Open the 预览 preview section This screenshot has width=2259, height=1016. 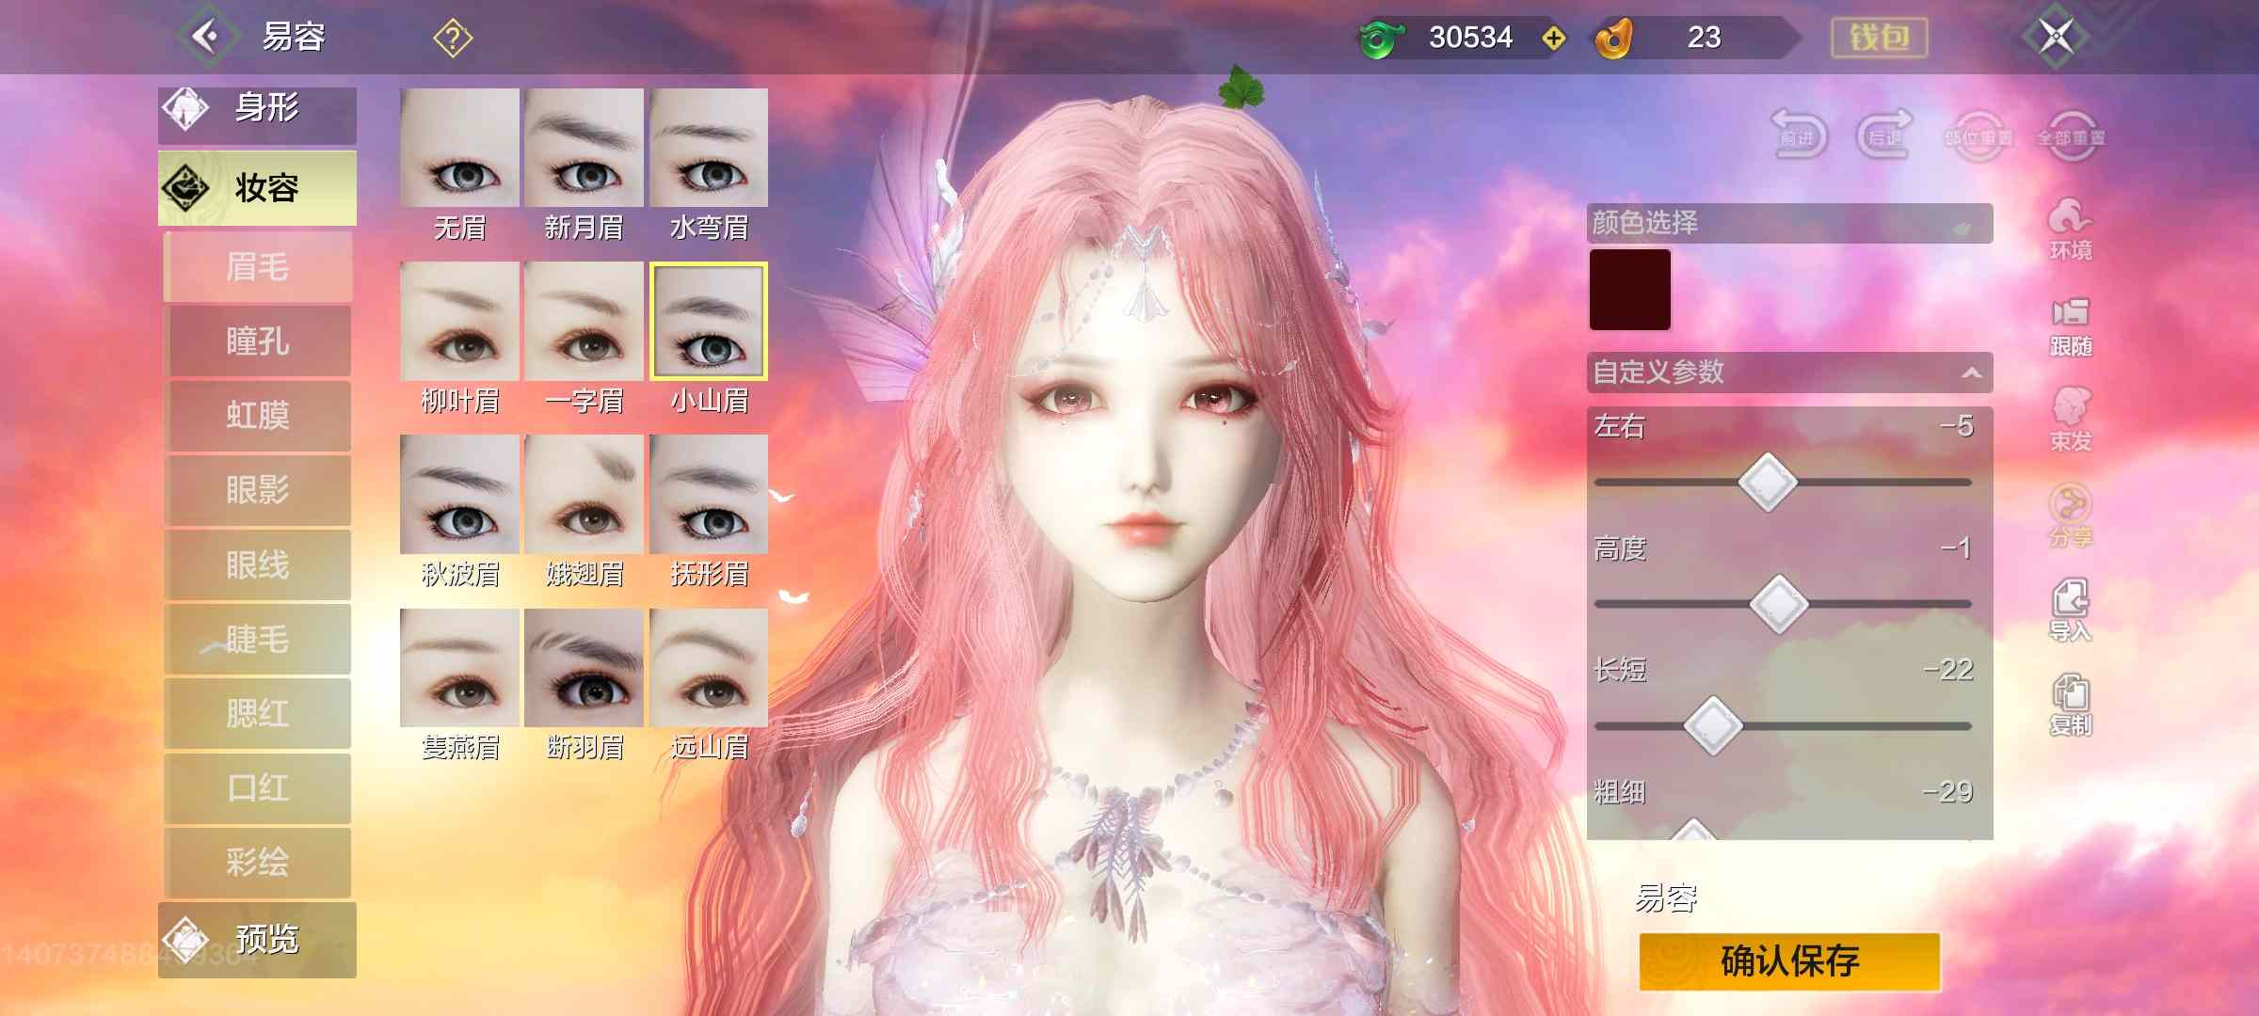tap(257, 939)
